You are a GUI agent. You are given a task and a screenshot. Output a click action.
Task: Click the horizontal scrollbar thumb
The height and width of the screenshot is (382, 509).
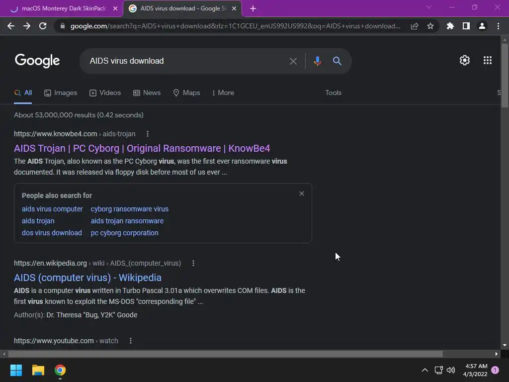[x=225, y=354]
